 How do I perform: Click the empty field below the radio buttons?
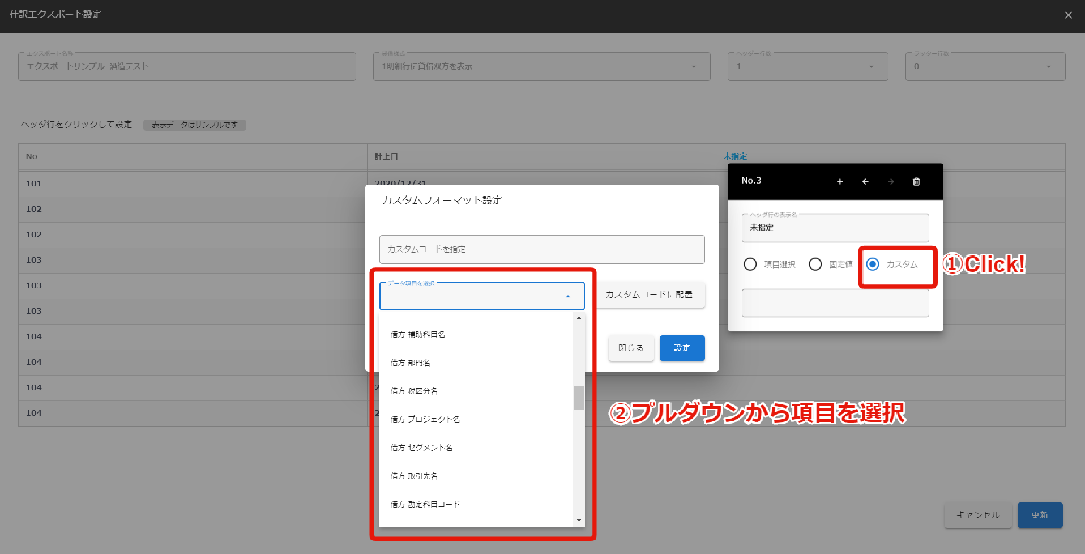click(835, 303)
